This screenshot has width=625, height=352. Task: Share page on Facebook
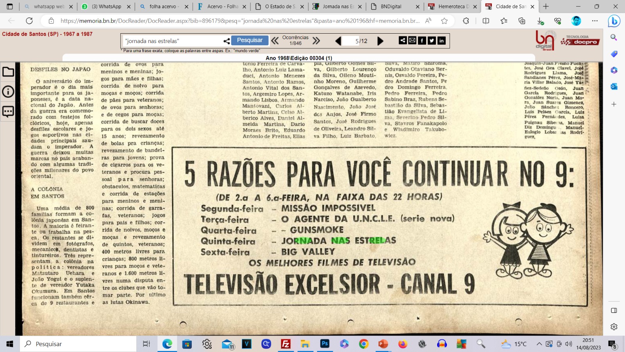coord(422,40)
